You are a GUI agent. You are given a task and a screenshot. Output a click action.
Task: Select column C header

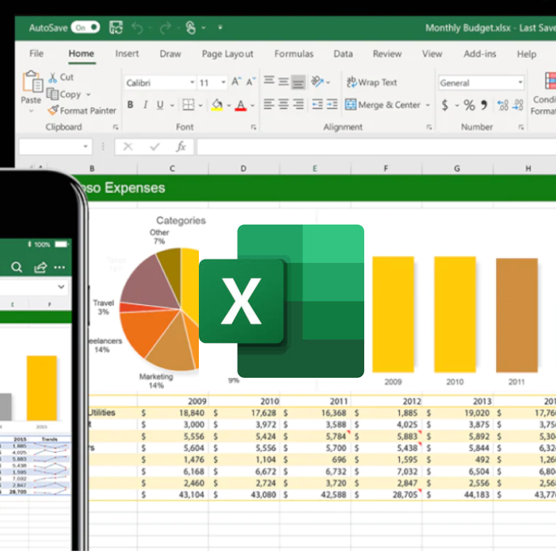[173, 168]
